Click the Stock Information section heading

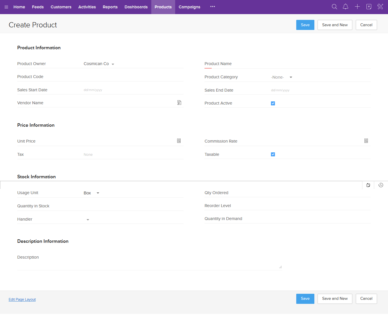click(x=37, y=177)
